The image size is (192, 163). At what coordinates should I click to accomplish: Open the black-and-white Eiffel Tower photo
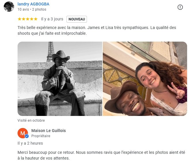pos(60,79)
